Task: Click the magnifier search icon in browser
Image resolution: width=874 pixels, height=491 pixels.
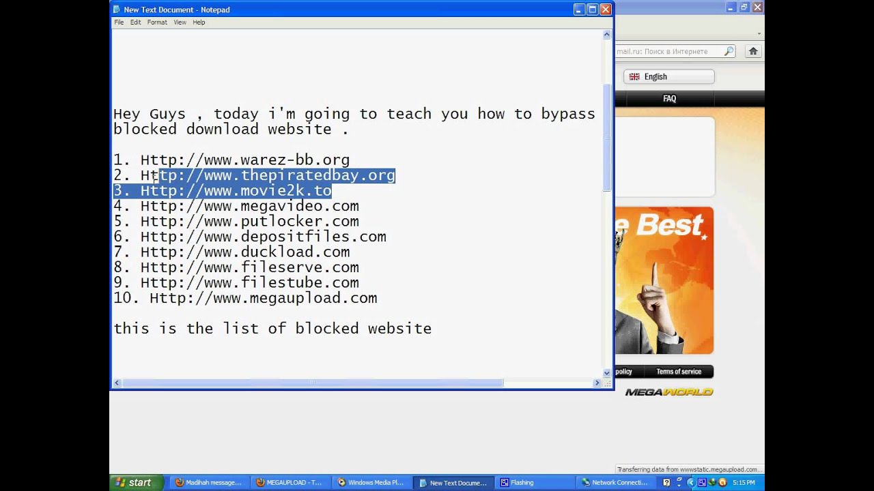Action: coord(729,51)
